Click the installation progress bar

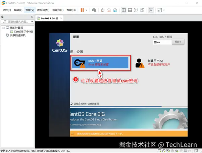pos(129,106)
